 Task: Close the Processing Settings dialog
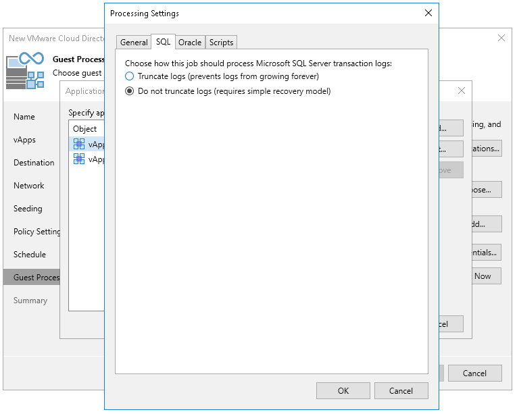(x=428, y=13)
